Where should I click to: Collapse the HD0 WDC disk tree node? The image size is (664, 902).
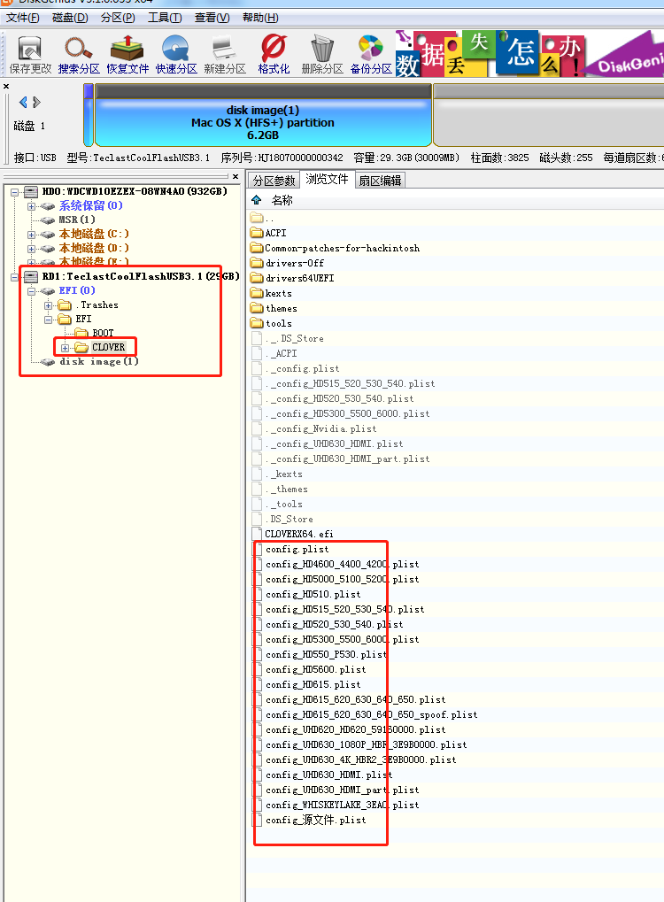tap(14, 192)
